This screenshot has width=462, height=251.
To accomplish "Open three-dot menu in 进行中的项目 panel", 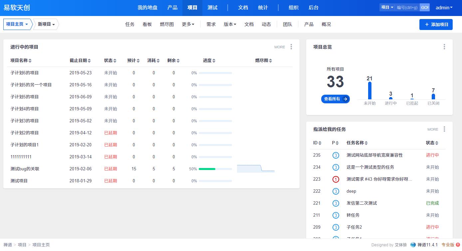I will pyautogui.click(x=291, y=47).
